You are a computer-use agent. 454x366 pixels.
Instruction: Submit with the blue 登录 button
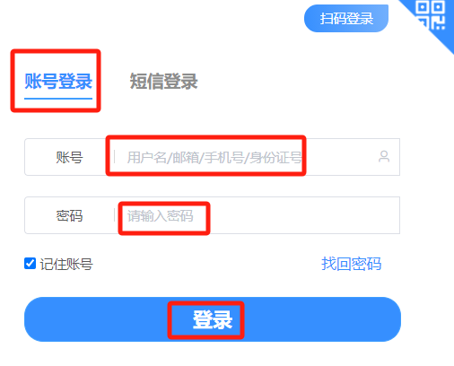tap(213, 319)
